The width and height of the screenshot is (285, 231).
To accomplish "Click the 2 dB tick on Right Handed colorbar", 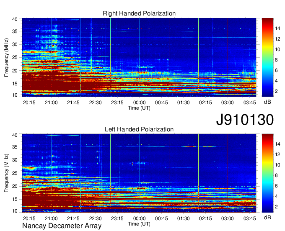I will pos(276,91).
